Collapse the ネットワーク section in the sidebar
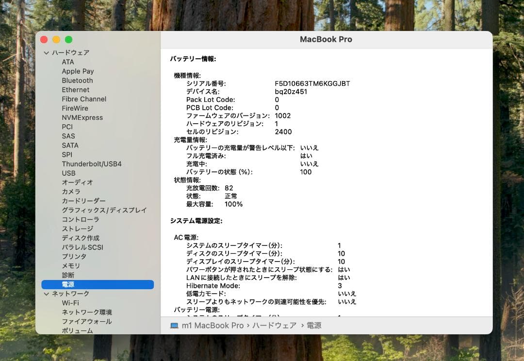This screenshot has height=361, width=524. click(x=47, y=294)
